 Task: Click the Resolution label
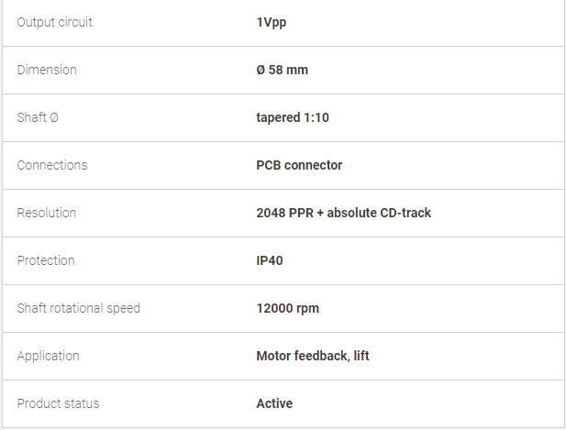[x=47, y=213]
